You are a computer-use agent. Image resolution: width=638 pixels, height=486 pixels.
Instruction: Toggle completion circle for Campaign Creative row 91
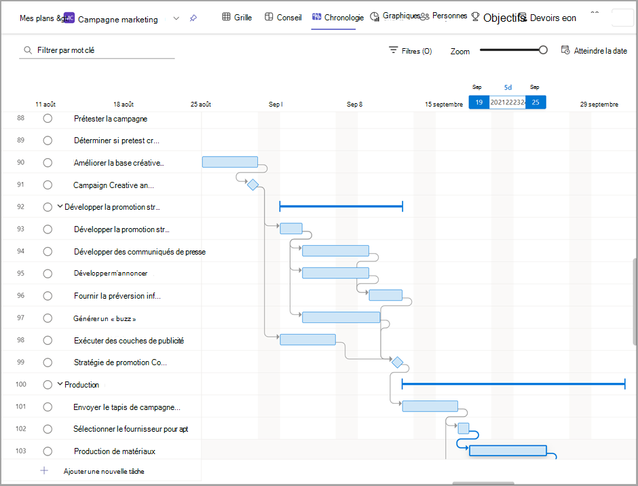pos(48,185)
